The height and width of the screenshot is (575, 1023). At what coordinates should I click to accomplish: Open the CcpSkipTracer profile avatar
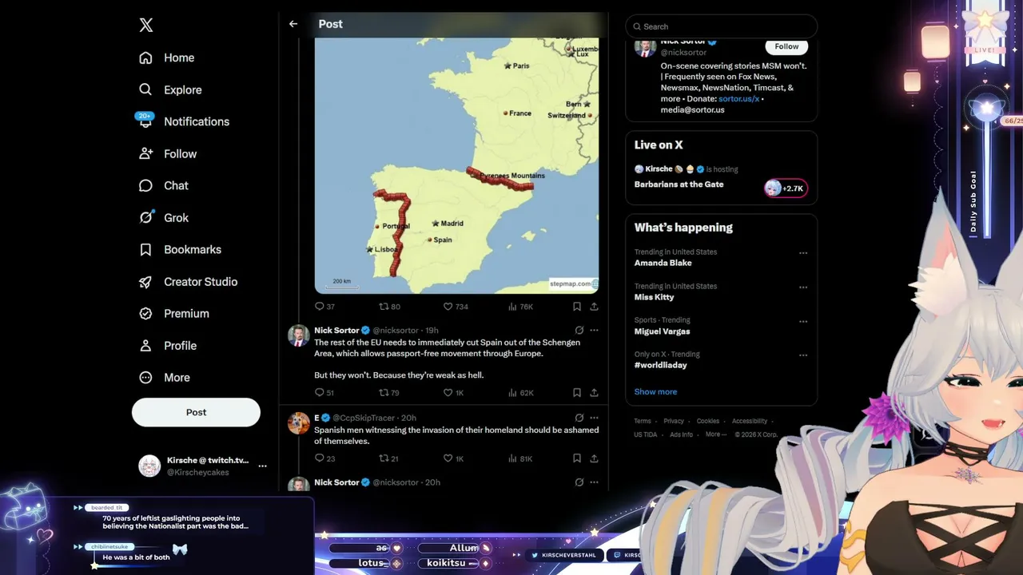pos(298,423)
